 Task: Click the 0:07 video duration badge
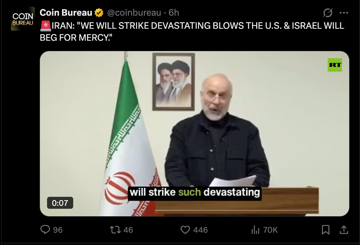point(60,203)
